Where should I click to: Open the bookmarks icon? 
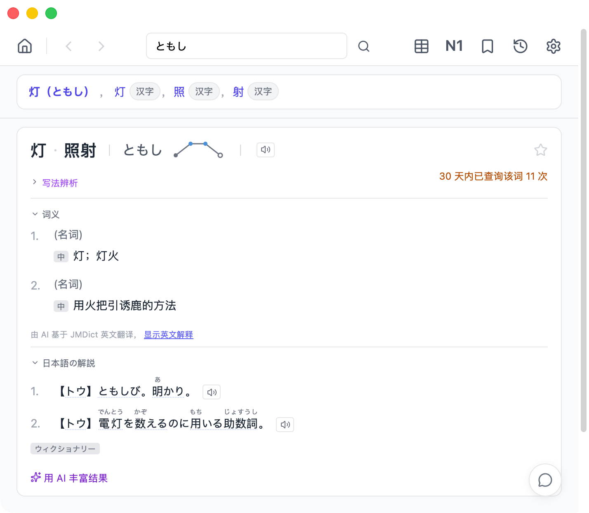coord(488,46)
